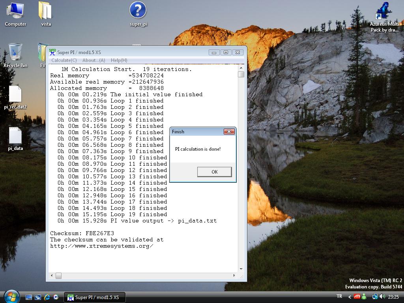Click the volume speaker tray icon
The height and width of the screenshot is (303, 404).
(382, 297)
